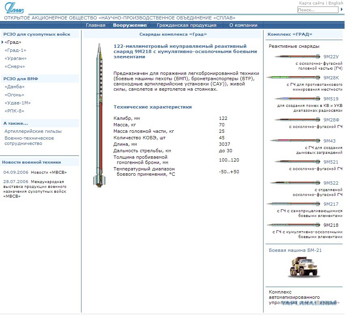Click the 9М217 rocket thumbnail image
The height and width of the screenshot is (315, 347).
click(293, 204)
